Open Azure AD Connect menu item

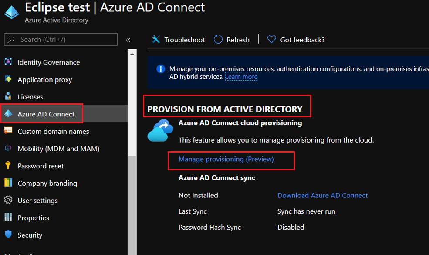tap(46, 114)
